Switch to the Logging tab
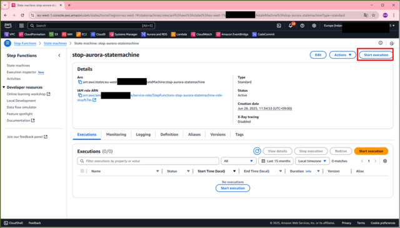Screen dimensions: 400x228 pos(143,134)
